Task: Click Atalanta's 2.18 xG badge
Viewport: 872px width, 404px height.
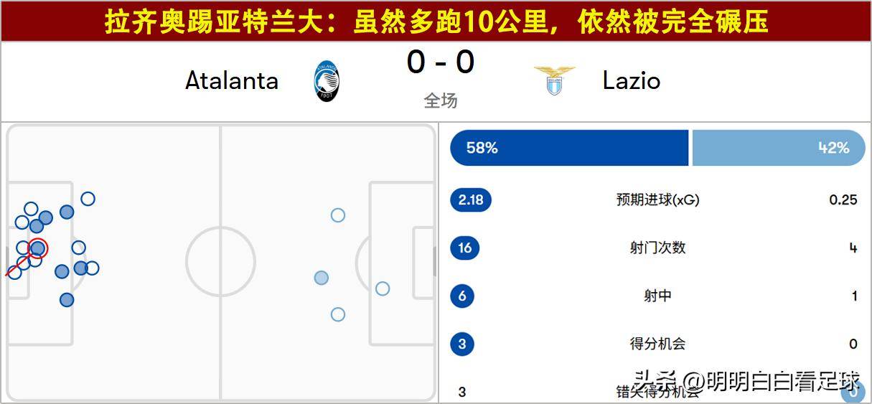Action: click(471, 200)
